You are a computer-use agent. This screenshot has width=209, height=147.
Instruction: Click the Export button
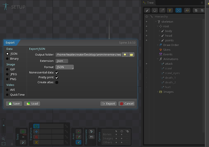[108, 104]
